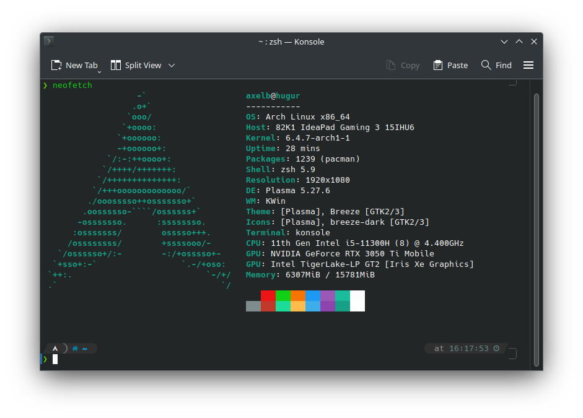This screenshot has height=418, width=583.
Task: Click the terminal cursor block
Action: pos(55,359)
